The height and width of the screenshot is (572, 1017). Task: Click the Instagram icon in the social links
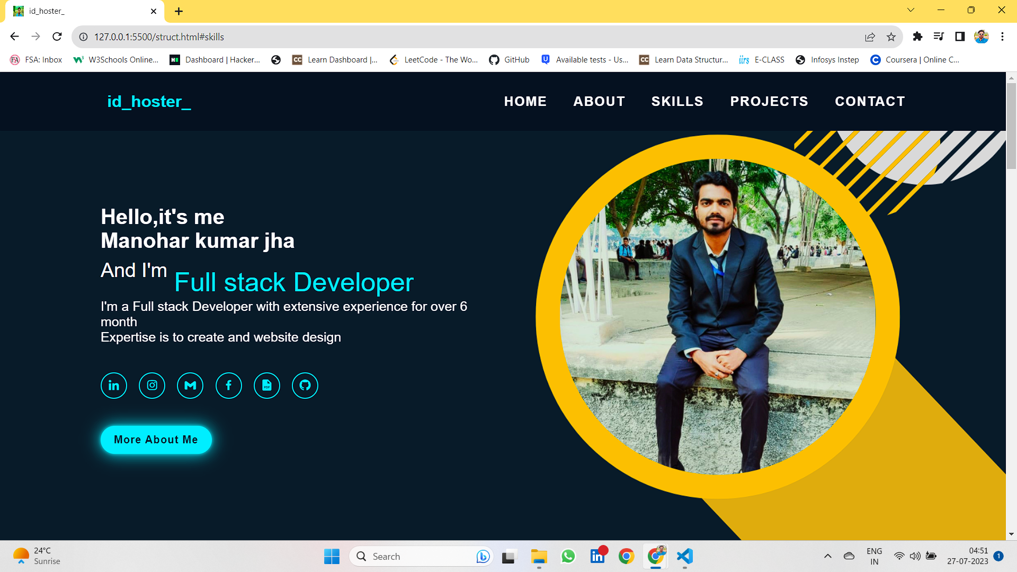pos(151,385)
